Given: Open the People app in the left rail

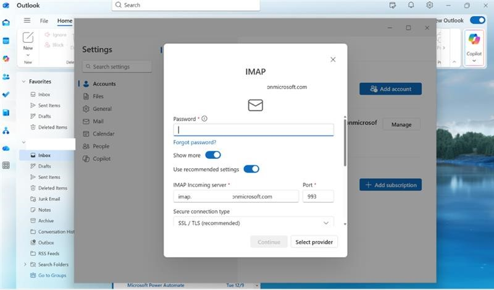Looking at the screenshot, I should tap(6, 77).
